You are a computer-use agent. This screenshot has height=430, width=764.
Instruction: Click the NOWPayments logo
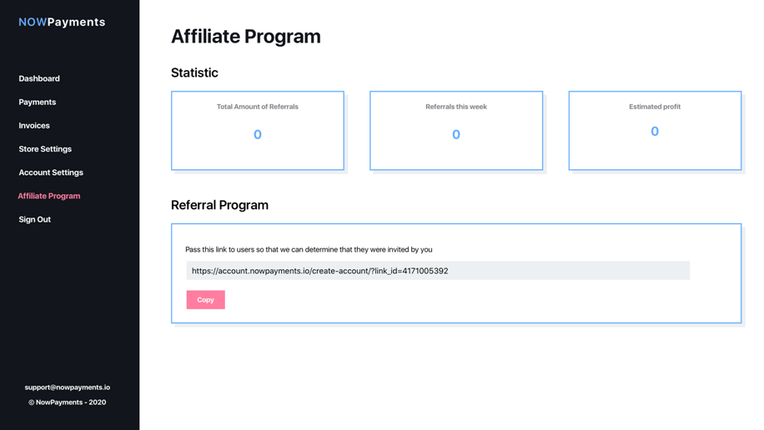click(x=62, y=22)
